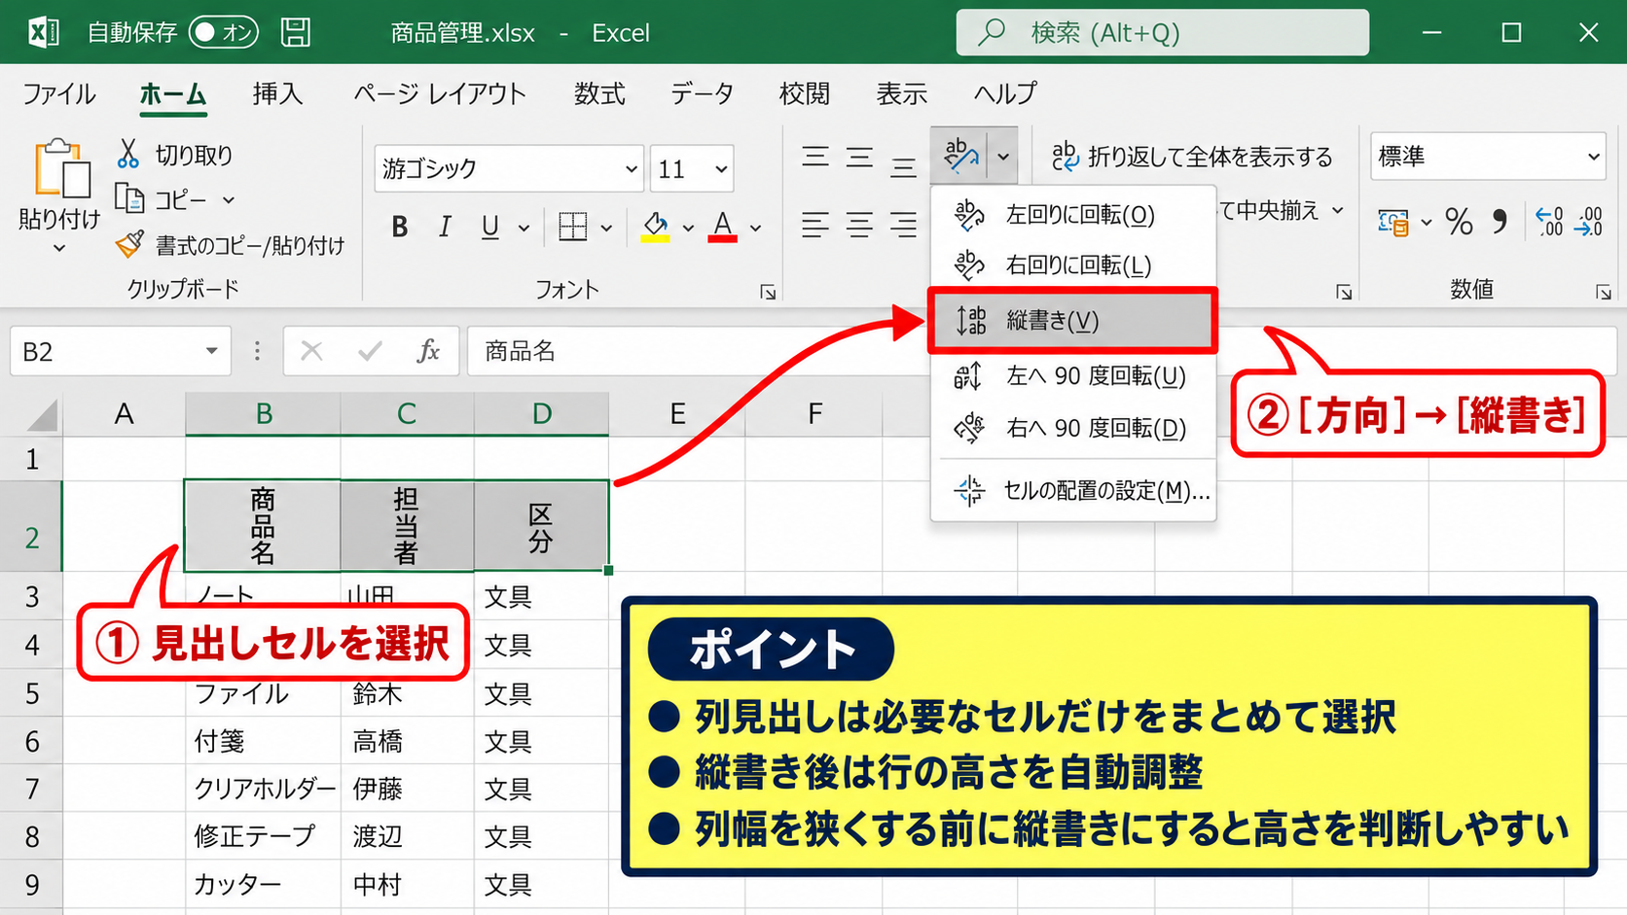The width and height of the screenshot is (1627, 915).
Task: Click the top align icon
Action: 815,157
